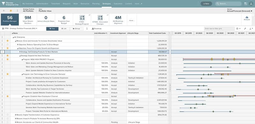This screenshot has width=255, height=124.
Task: Click the +New button
Action: tap(206, 4)
